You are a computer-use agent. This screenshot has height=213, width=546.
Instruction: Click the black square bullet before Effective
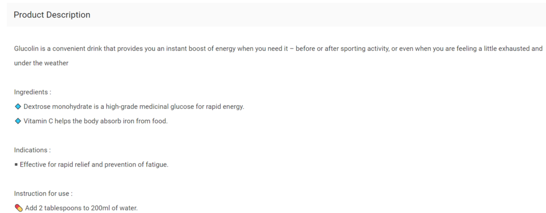tap(16, 165)
